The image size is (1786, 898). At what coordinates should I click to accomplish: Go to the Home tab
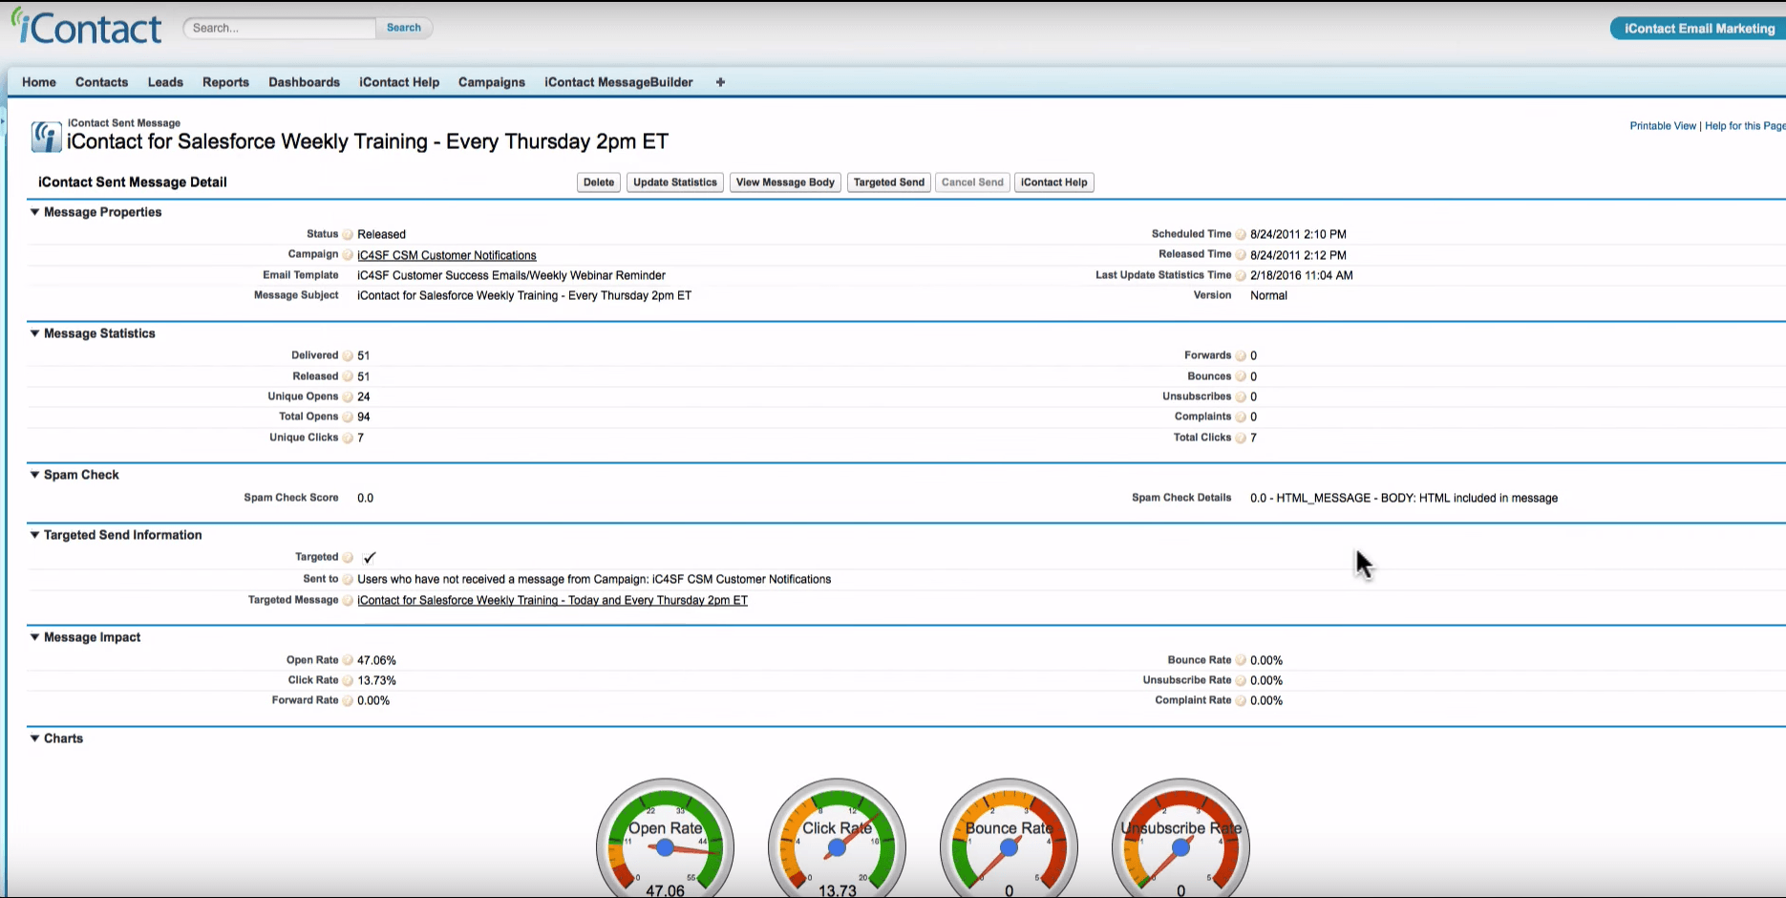coord(39,82)
